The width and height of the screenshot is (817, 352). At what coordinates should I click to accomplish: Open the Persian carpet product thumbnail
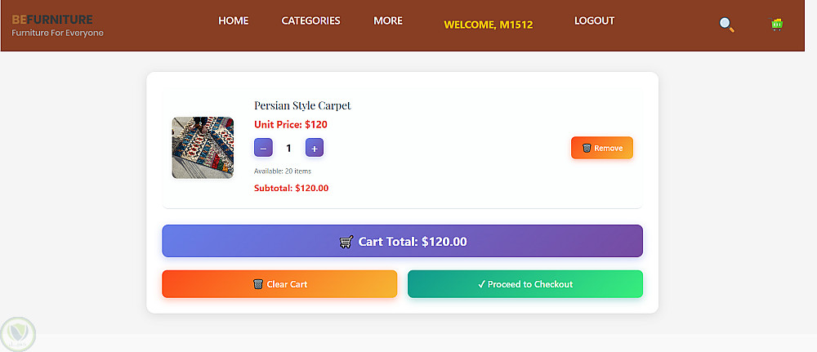point(203,148)
